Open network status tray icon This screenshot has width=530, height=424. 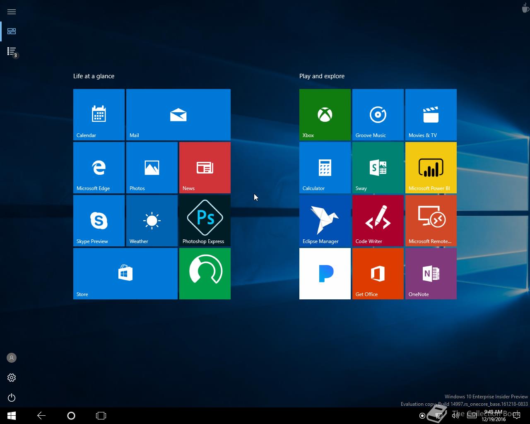coord(439,416)
